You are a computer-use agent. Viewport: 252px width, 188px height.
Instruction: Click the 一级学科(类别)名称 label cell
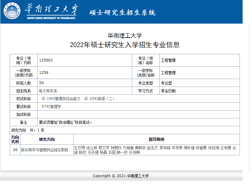click(x=146, y=73)
